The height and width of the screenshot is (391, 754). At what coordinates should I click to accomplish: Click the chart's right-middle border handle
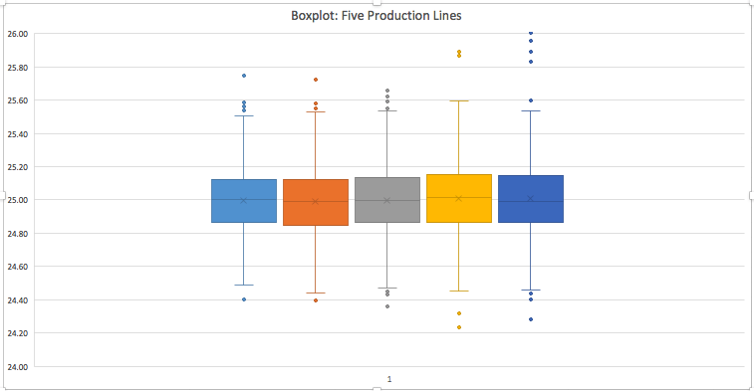(x=751, y=195)
